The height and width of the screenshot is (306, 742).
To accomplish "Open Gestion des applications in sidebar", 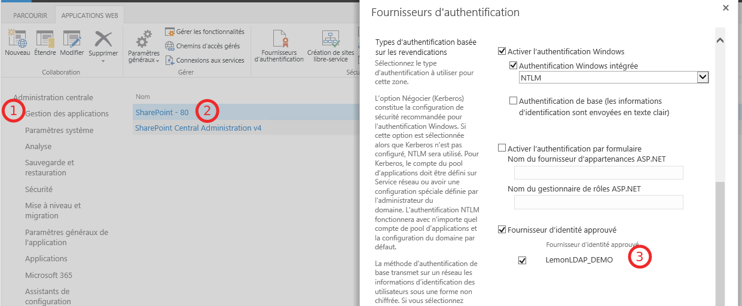I will point(67,114).
